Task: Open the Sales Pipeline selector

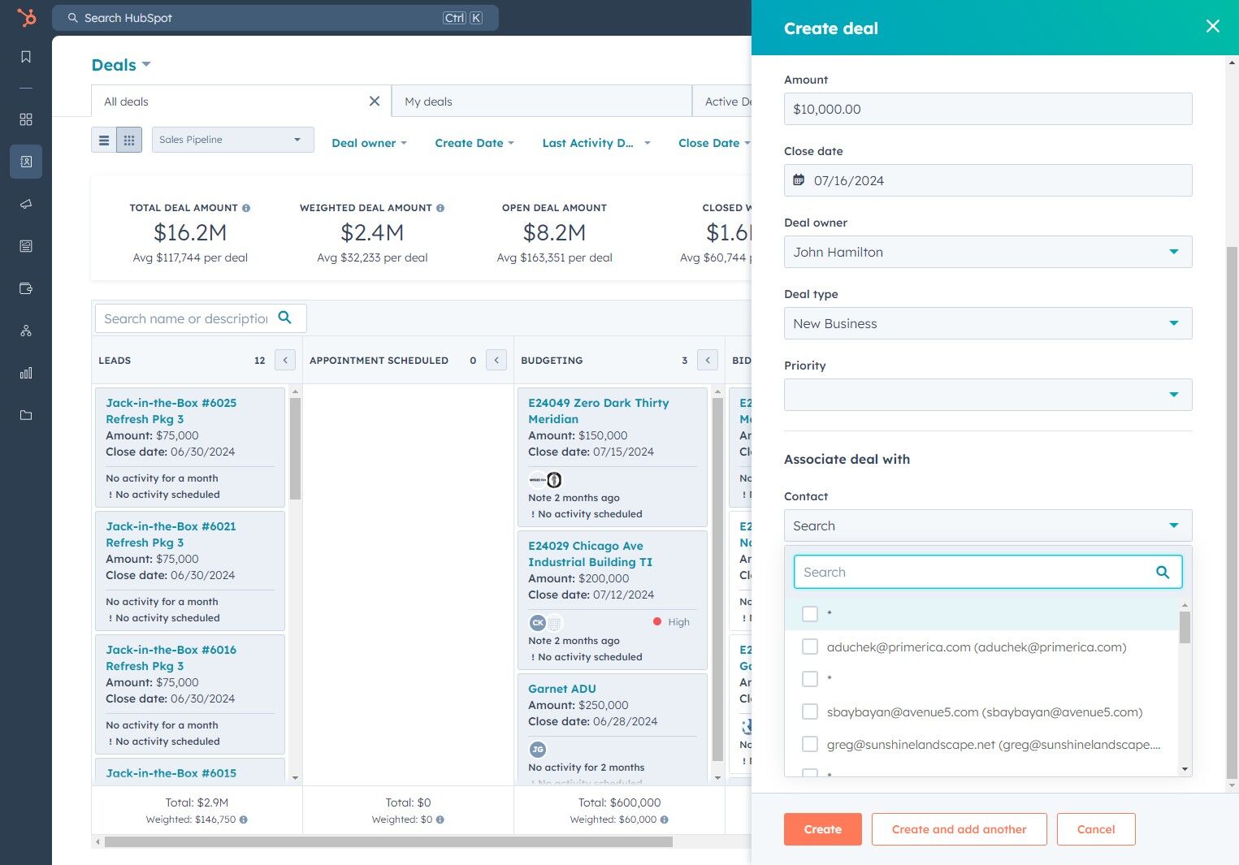Action: (233, 140)
